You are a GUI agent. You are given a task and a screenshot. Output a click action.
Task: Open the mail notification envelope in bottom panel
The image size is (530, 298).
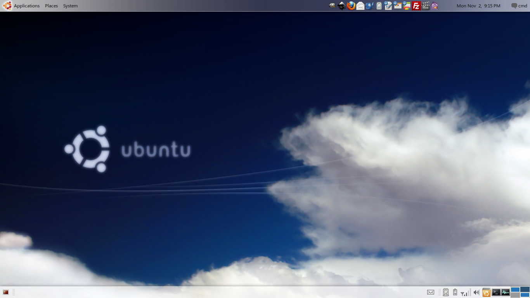[x=431, y=292]
